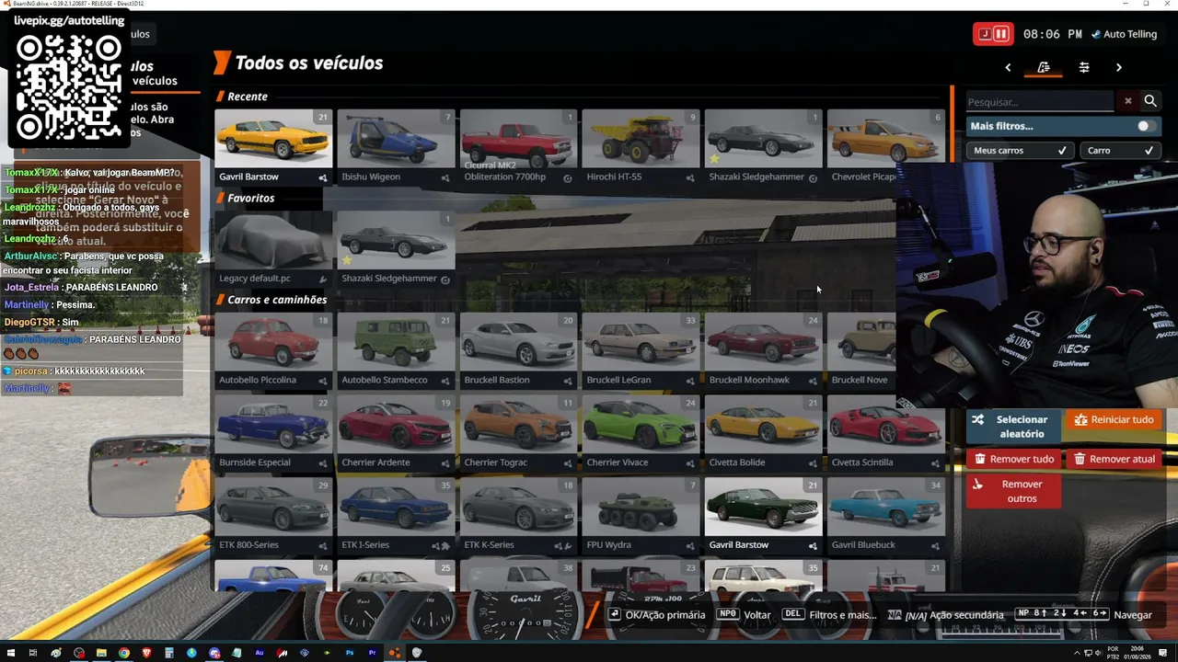Click the configurations icon on Bruckell LeGran
The image size is (1178, 662).
click(689, 381)
